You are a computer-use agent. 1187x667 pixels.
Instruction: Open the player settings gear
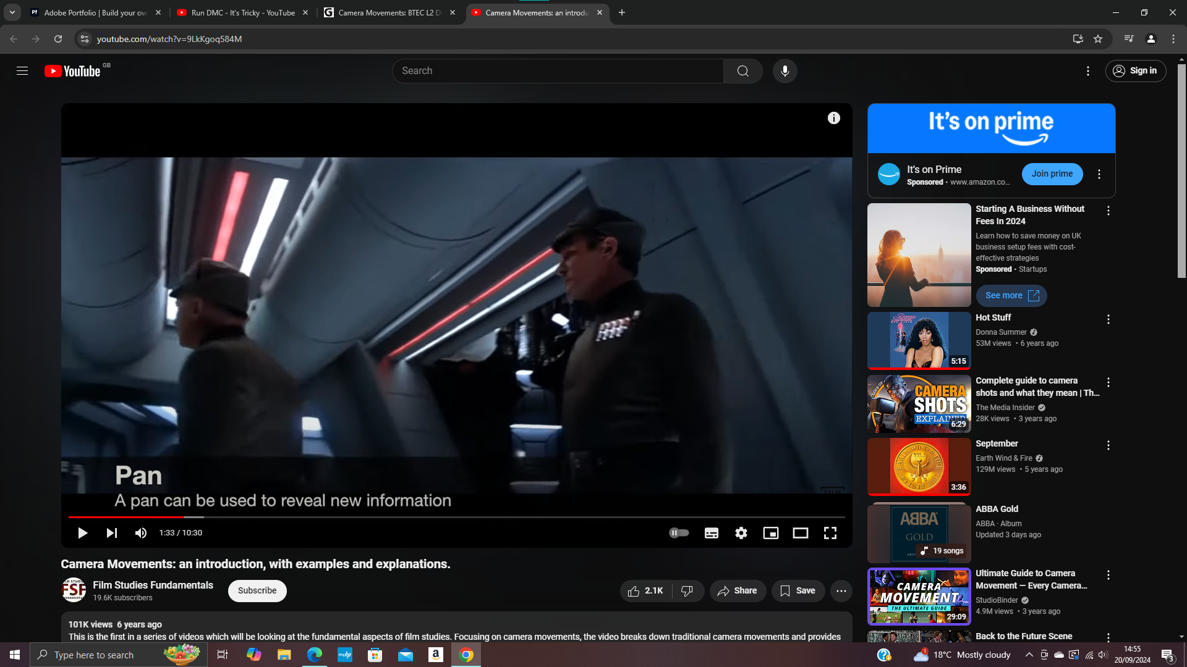[741, 533]
